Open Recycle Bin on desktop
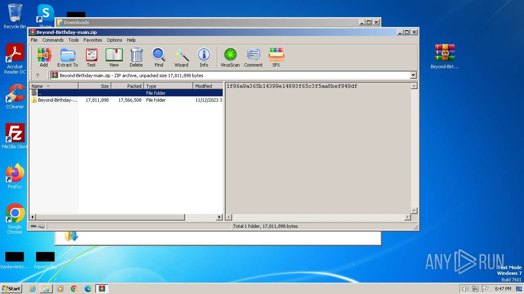The image size is (524, 294). 15,16
